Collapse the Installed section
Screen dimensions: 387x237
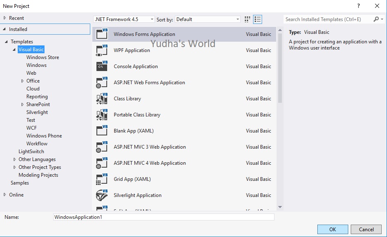click(4, 29)
